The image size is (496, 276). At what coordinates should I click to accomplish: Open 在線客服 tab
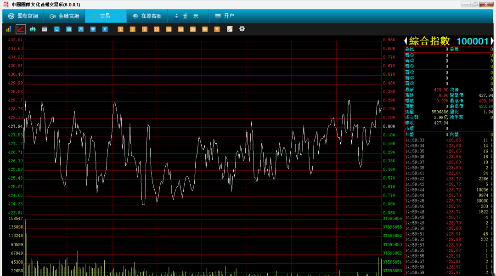(x=147, y=16)
